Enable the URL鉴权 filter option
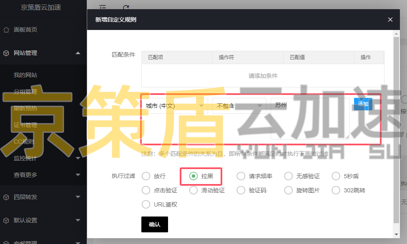Screen dimensions: 407x244 (146, 204)
